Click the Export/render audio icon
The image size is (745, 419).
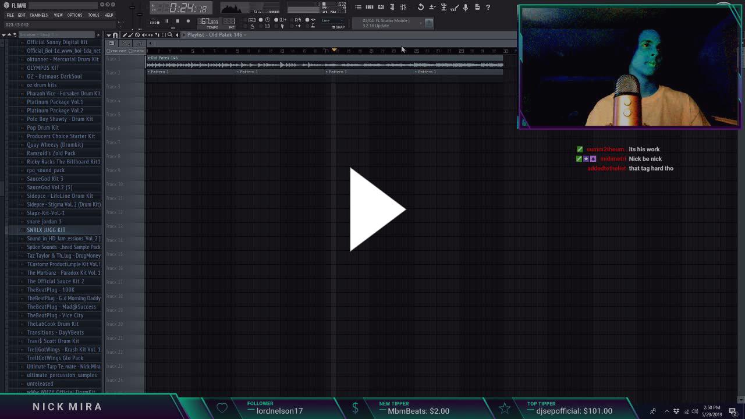444,7
